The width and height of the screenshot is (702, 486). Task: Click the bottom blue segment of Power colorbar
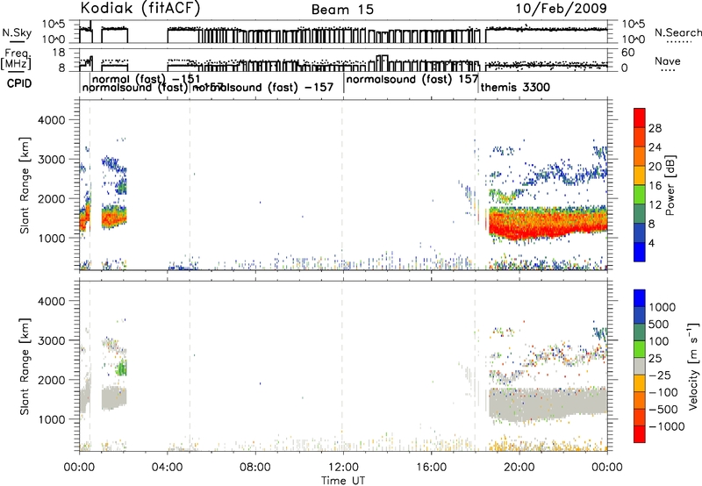[640, 252]
